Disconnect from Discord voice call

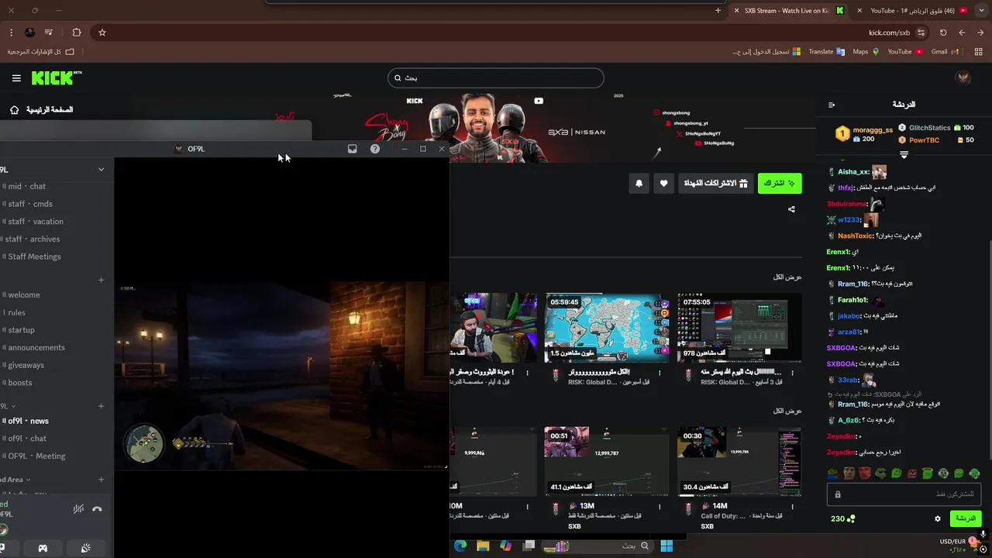pyautogui.click(x=97, y=509)
